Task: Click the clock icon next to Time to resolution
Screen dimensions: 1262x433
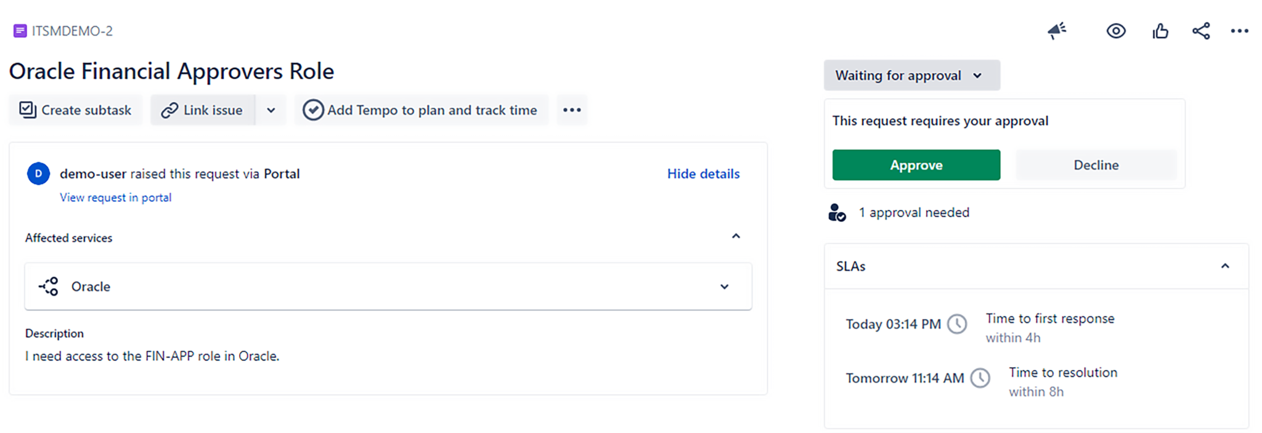Action: pyautogui.click(x=980, y=378)
